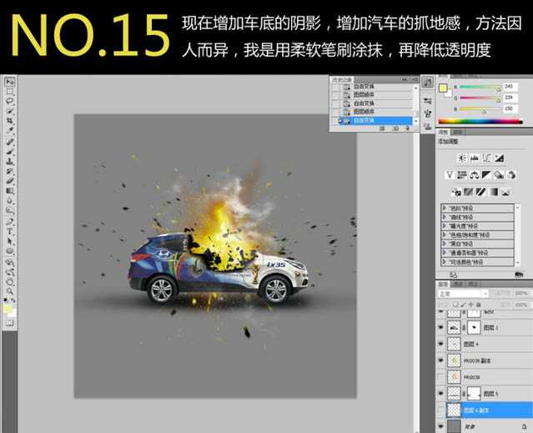Add a Levels adjustment
Viewport: 533px width, 433px height.
click(x=474, y=158)
